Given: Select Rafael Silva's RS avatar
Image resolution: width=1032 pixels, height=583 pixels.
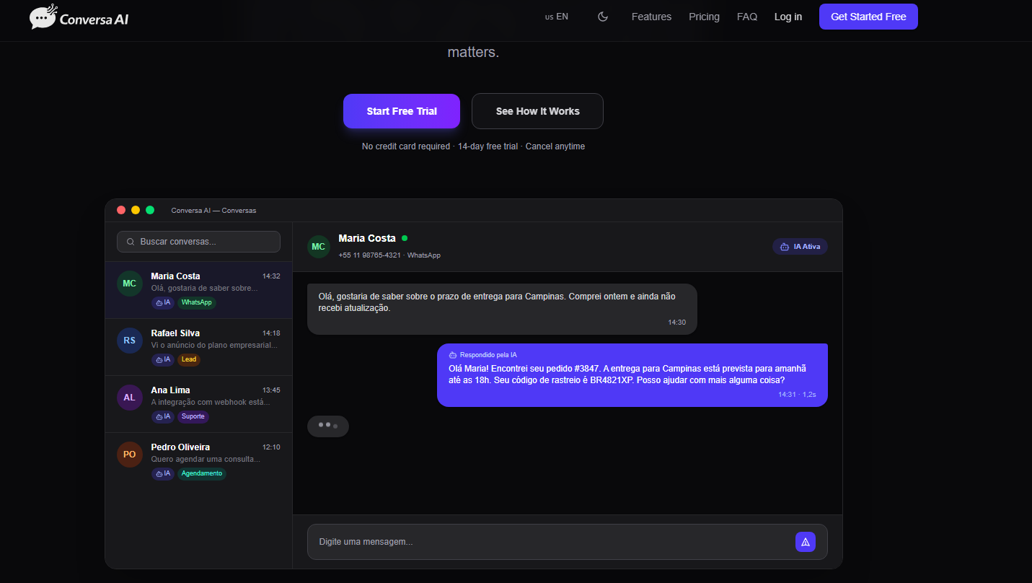Looking at the screenshot, I should click(130, 341).
